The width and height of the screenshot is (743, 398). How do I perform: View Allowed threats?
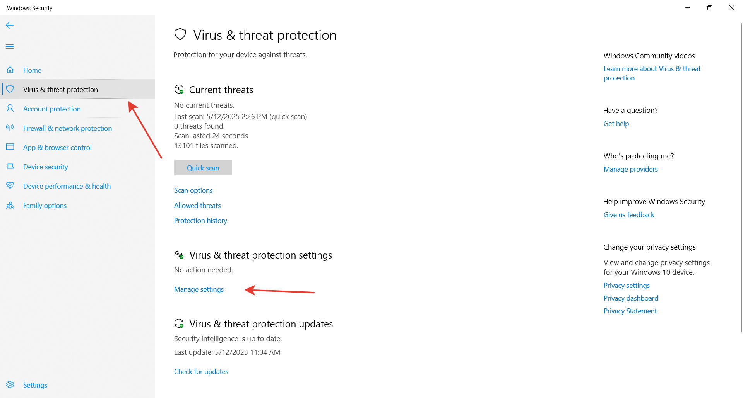[197, 206]
